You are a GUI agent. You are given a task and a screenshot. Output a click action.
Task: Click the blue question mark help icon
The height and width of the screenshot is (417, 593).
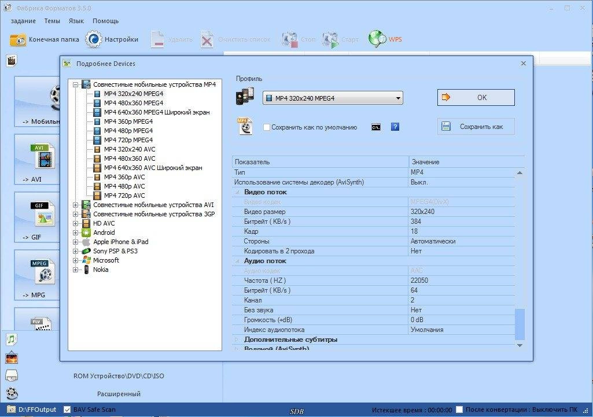tap(395, 127)
